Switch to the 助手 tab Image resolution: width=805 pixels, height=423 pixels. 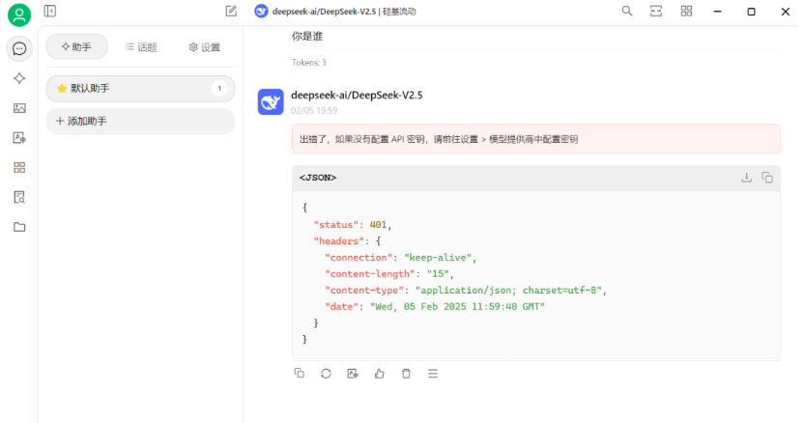click(77, 47)
